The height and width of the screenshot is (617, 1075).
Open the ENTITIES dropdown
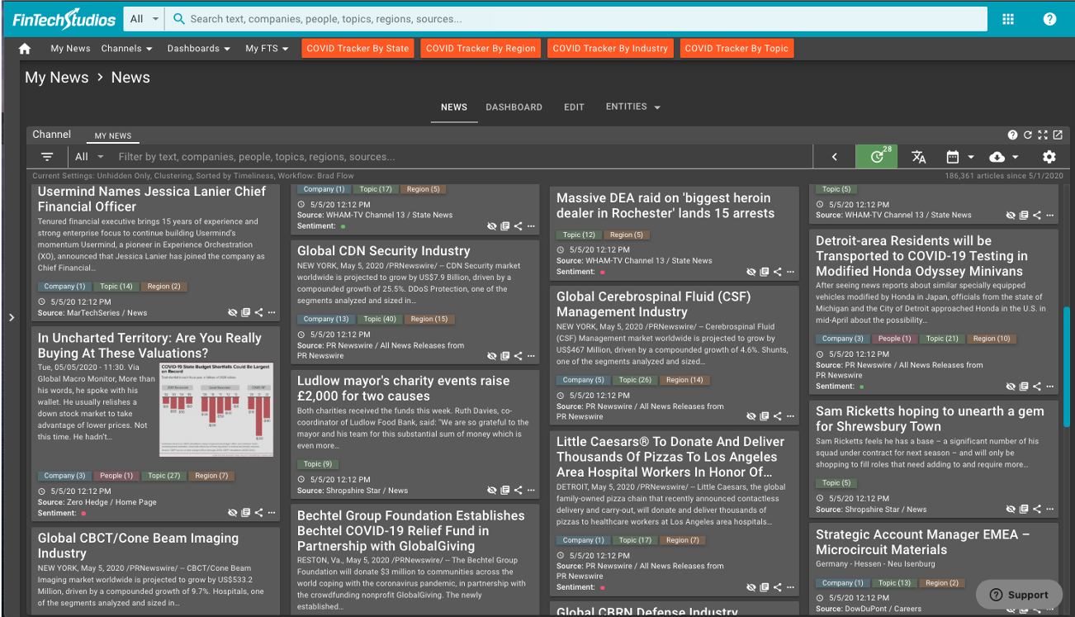pos(632,107)
